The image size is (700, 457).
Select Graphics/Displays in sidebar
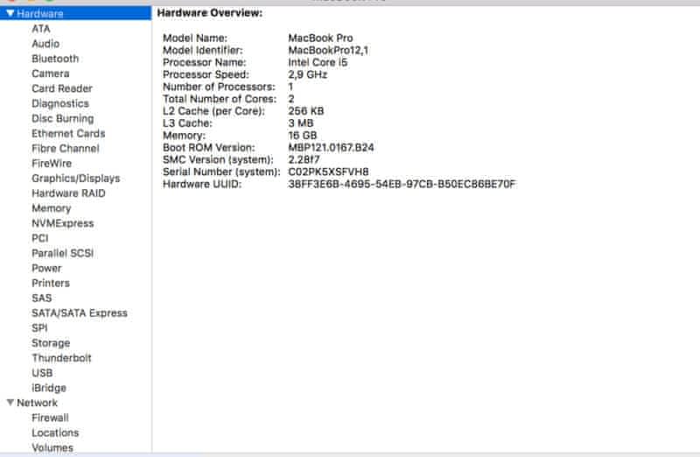(x=76, y=179)
